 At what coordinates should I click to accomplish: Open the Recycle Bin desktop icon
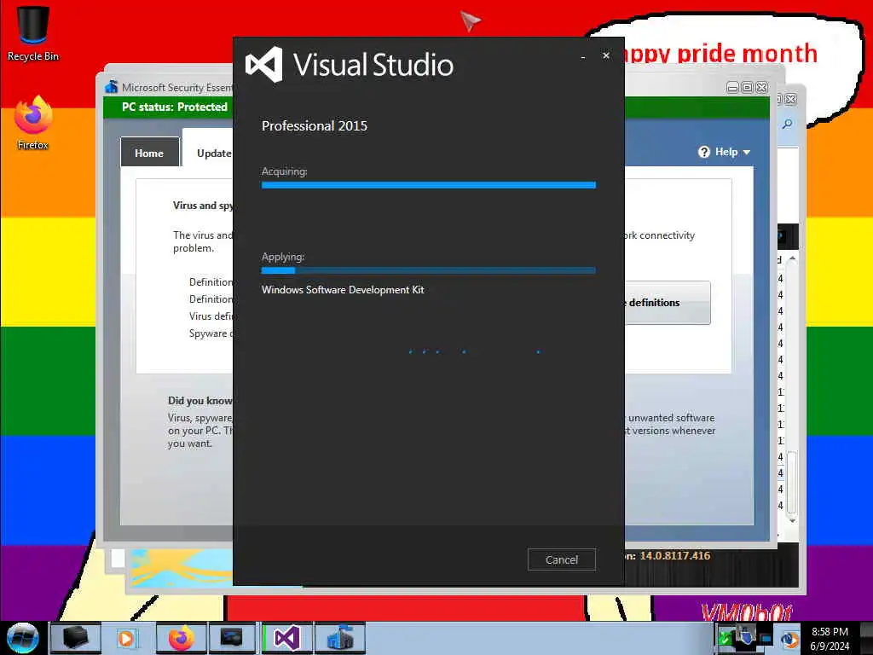[33, 33]
